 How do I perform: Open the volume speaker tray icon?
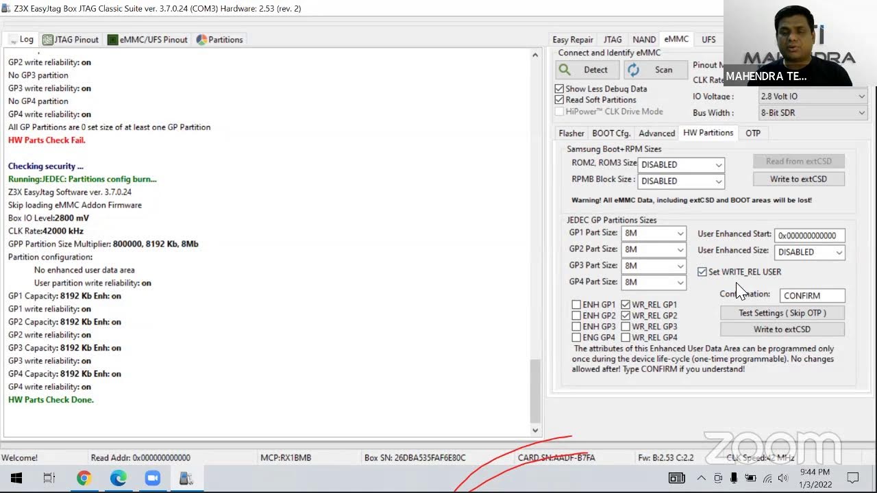pos(783,478)
